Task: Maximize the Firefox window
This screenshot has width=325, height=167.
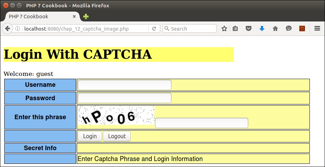Action: [19, 5]
